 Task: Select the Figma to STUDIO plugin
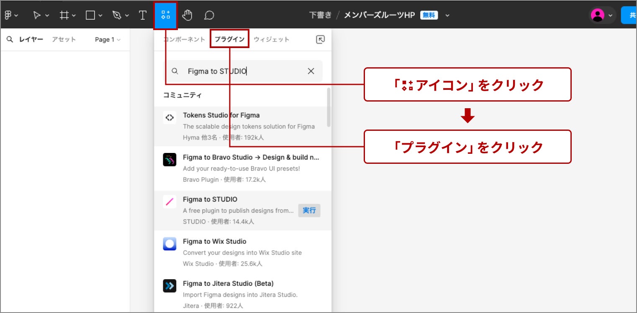click(243, 211)
